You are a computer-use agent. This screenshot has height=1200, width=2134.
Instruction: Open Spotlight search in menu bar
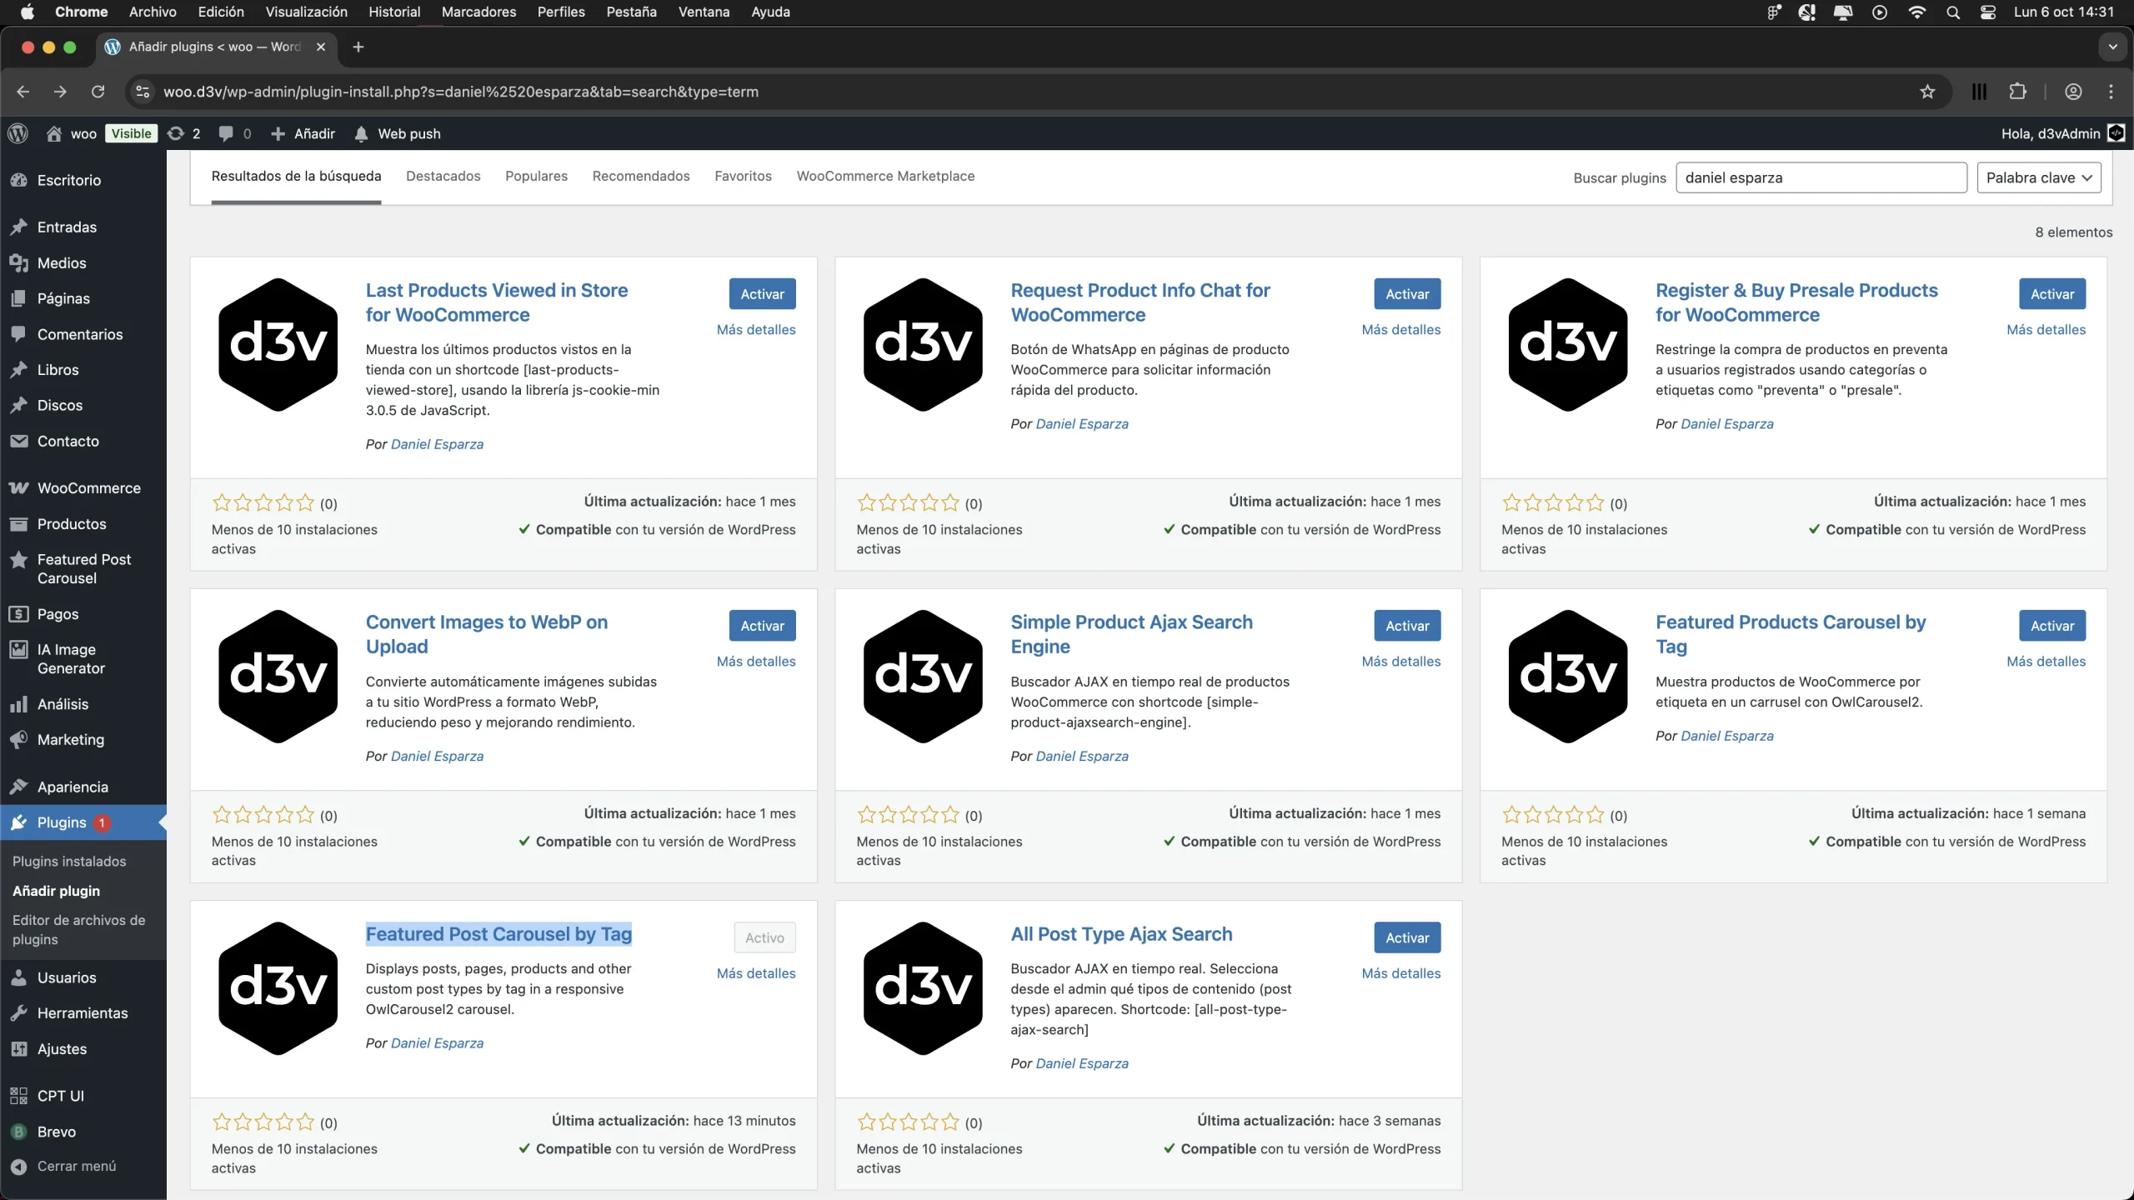coord(1953,12)
